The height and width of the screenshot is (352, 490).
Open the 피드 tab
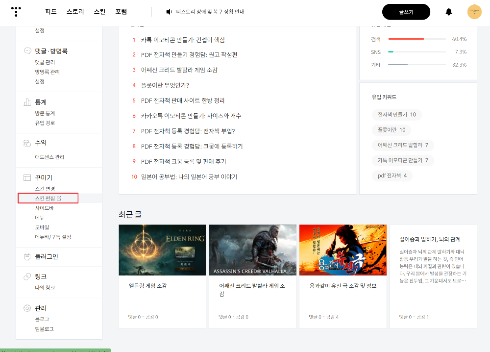(50, 12)
